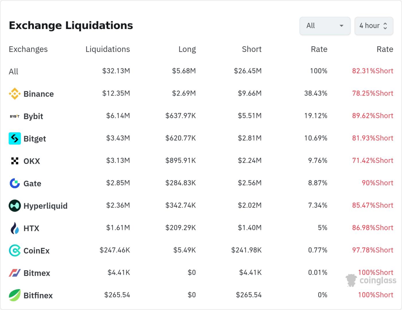
Task: Click the Binance exchange logo icon
Action: [x=15, y=94]
